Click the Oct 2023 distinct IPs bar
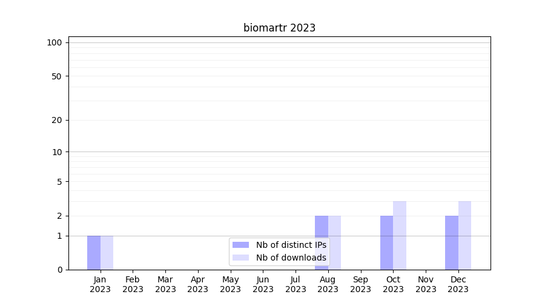This screenshot has height=303, width=545. (386, 242)
